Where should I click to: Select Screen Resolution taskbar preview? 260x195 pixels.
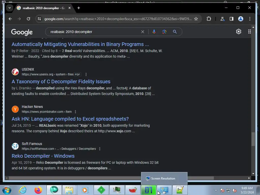(164, 178)
